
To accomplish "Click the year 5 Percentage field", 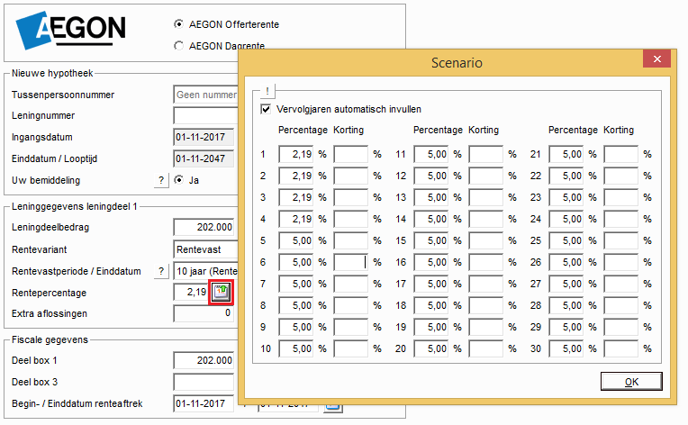I will 295,240.
